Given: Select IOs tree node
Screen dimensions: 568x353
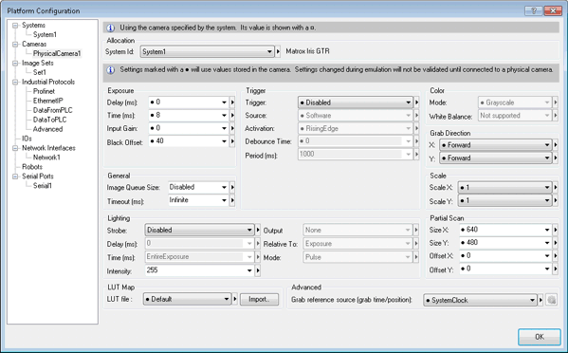Looking at the screenshot, I should click(x=27, y=139).
